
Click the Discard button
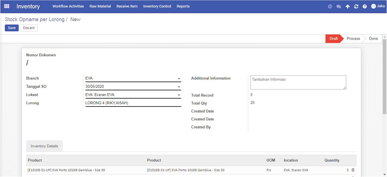(x=29, y=28)
